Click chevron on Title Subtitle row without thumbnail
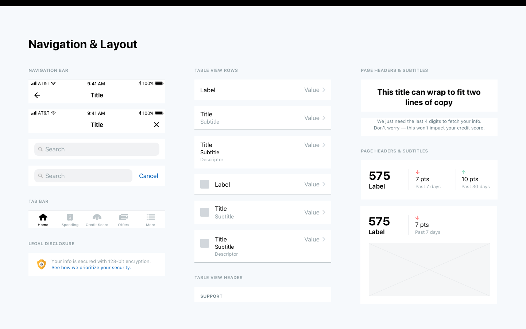526x329 pixels. [x=324, y=118]
